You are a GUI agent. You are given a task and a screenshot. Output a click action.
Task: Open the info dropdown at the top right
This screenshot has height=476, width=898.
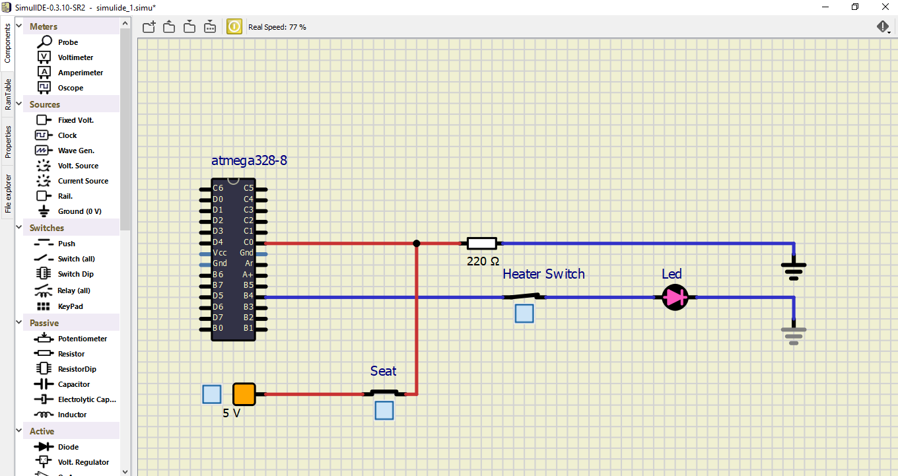[883, 26]
